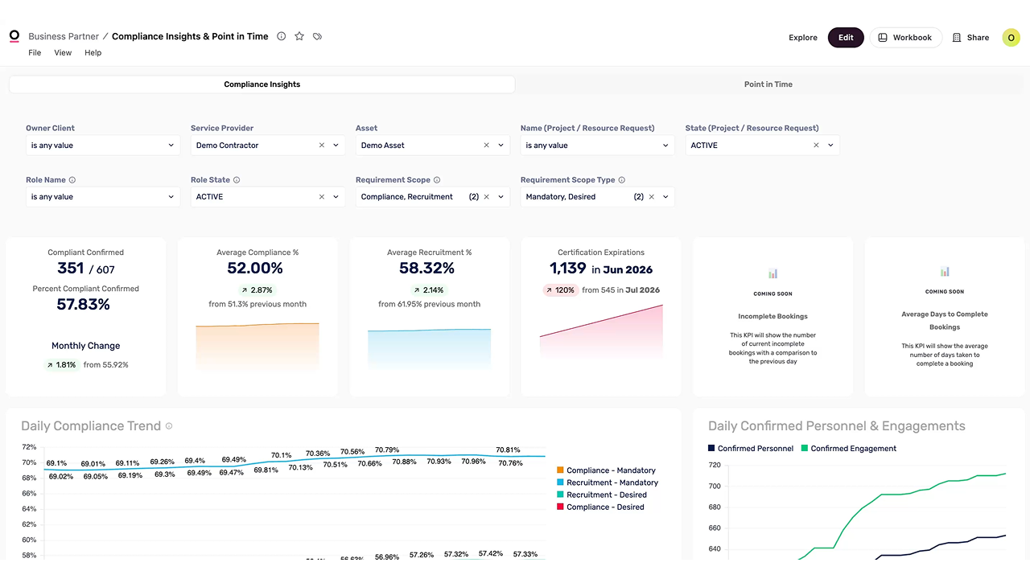Click the tag icon next to star

318,36
